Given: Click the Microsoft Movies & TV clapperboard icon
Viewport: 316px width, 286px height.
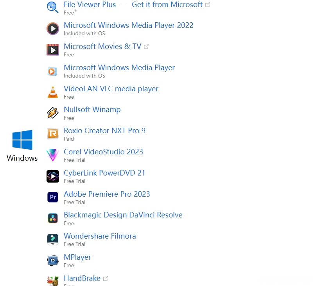Looking at the screenshot, I should 53,50.
